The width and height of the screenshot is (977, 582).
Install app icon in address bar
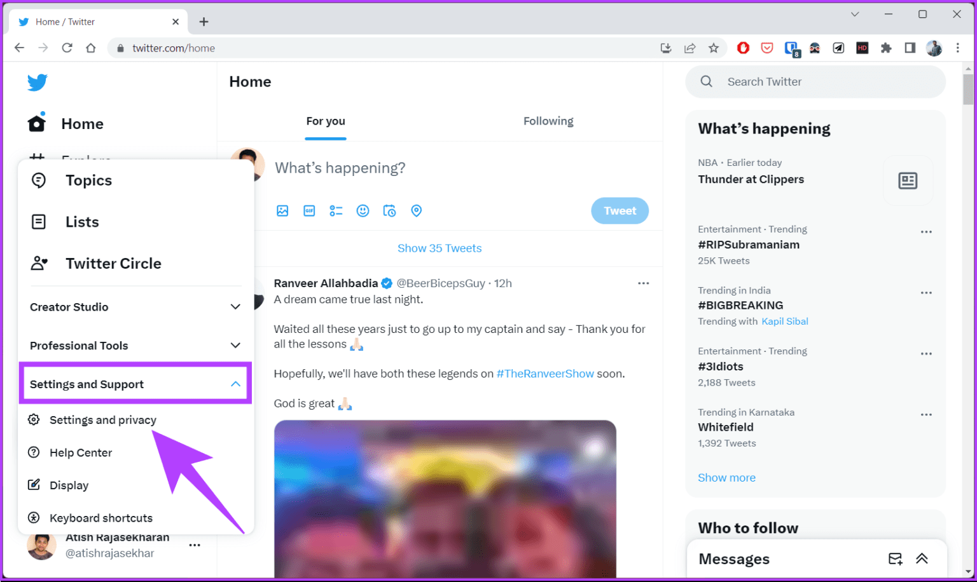(x=666, y=48)
